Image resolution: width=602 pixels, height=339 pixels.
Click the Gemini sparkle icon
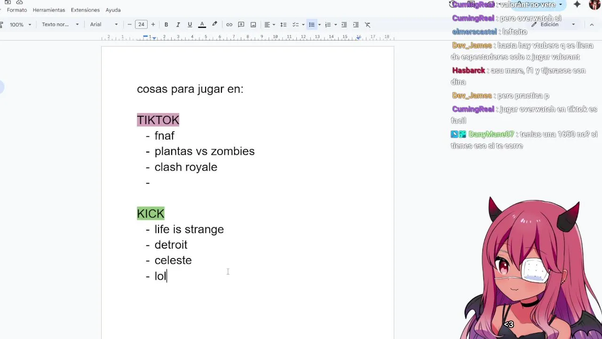(577, 5)
